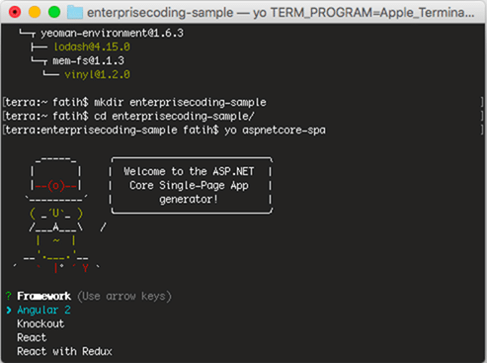Viewport: 487px width, 363px height.
Task: Select the Angular 2 framework option
Action: (x=43, y=310)
